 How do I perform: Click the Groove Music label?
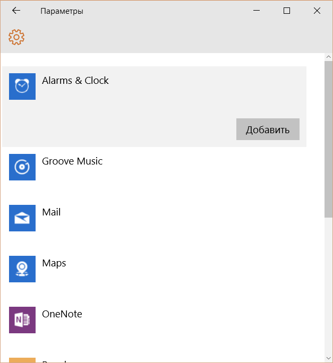tap(72, 161)
